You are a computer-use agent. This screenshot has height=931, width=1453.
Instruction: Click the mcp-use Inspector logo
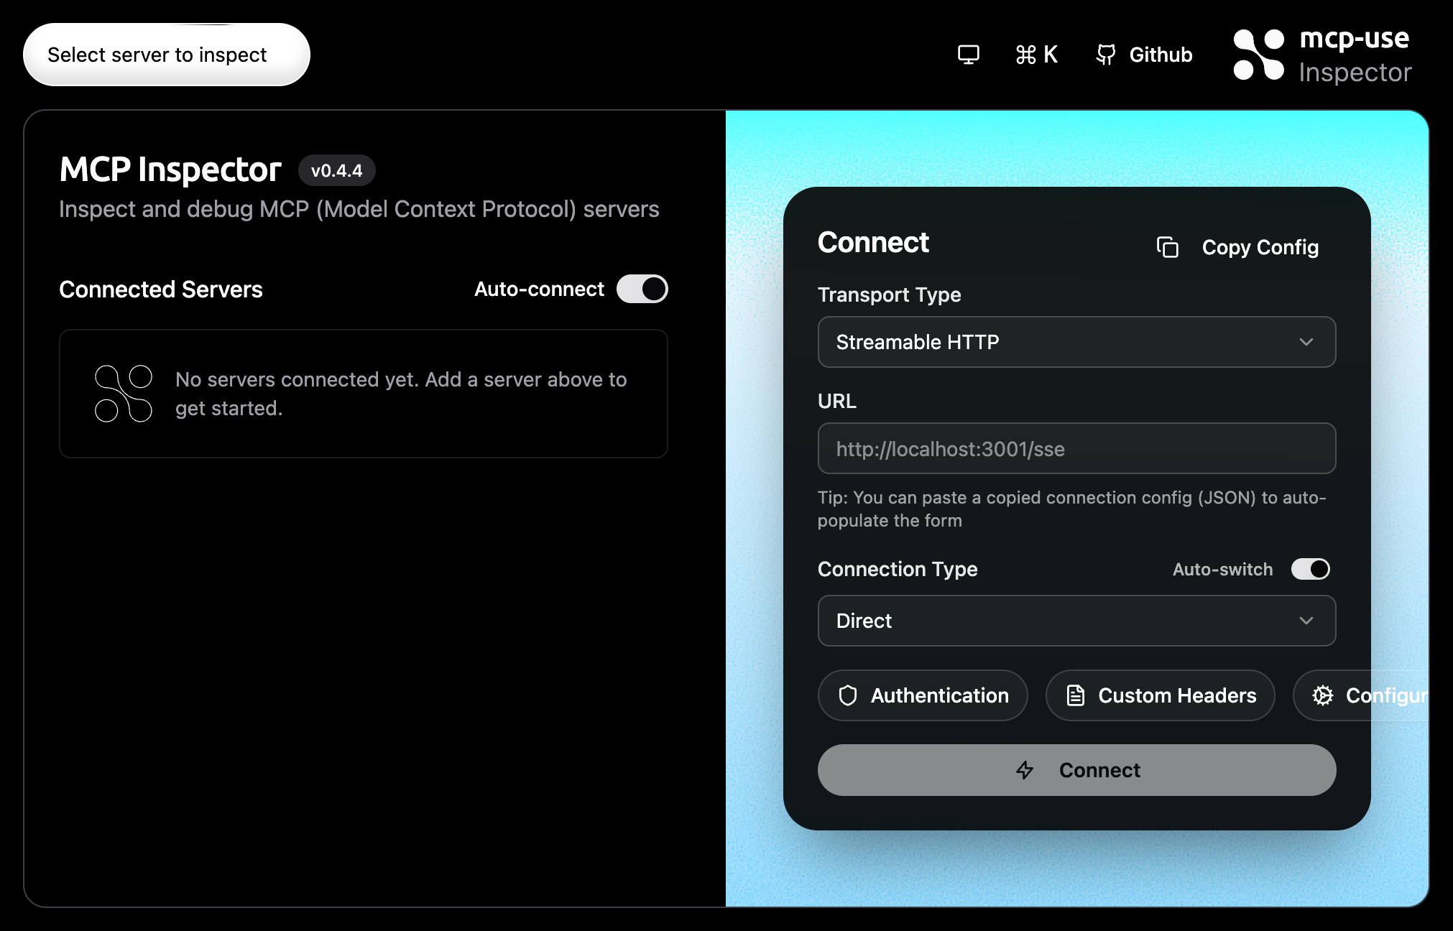pyautogui.click(x=1258, y=55)
